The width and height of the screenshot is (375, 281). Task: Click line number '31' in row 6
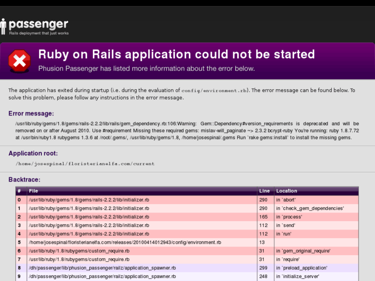pos(262,251)
